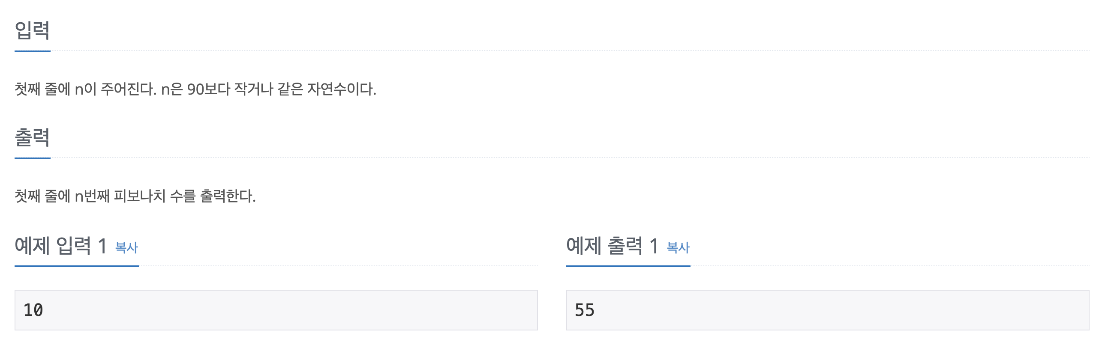This screenshot has width=1105, height=351.
Task: Click the blue underline under 예제 입력 1
Action: (77, 267)
